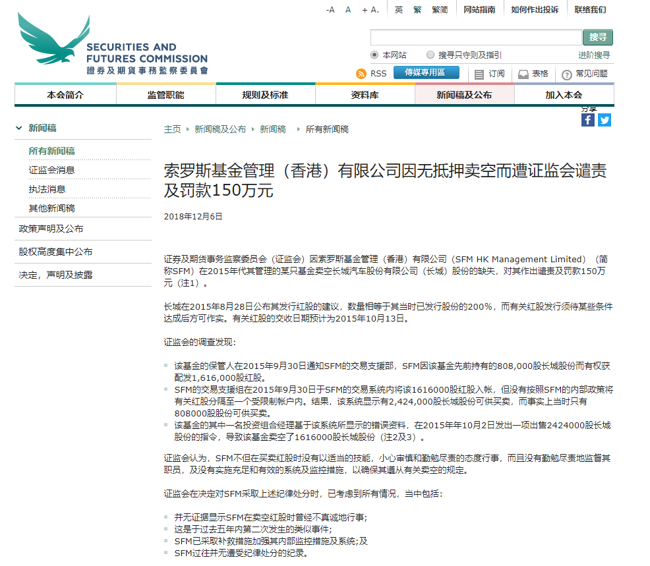Share article via Facebook icon
The height and width of the screenshot is (566, 650).
(587, 120)
